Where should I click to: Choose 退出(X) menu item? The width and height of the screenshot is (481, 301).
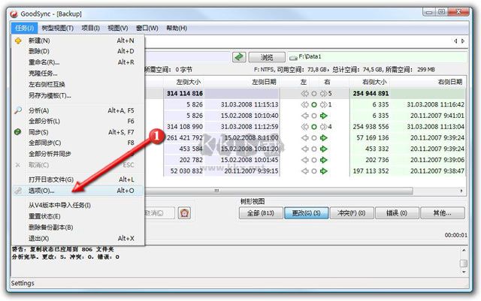[x=78, y=238]
